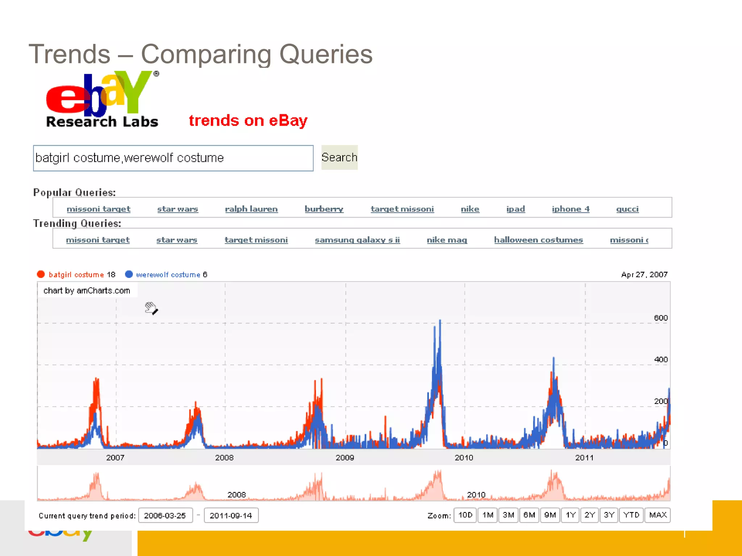This screenshot has height=556, width=742.
Task: Open popular query 'missoni target'
Action: tap(98, 209)
